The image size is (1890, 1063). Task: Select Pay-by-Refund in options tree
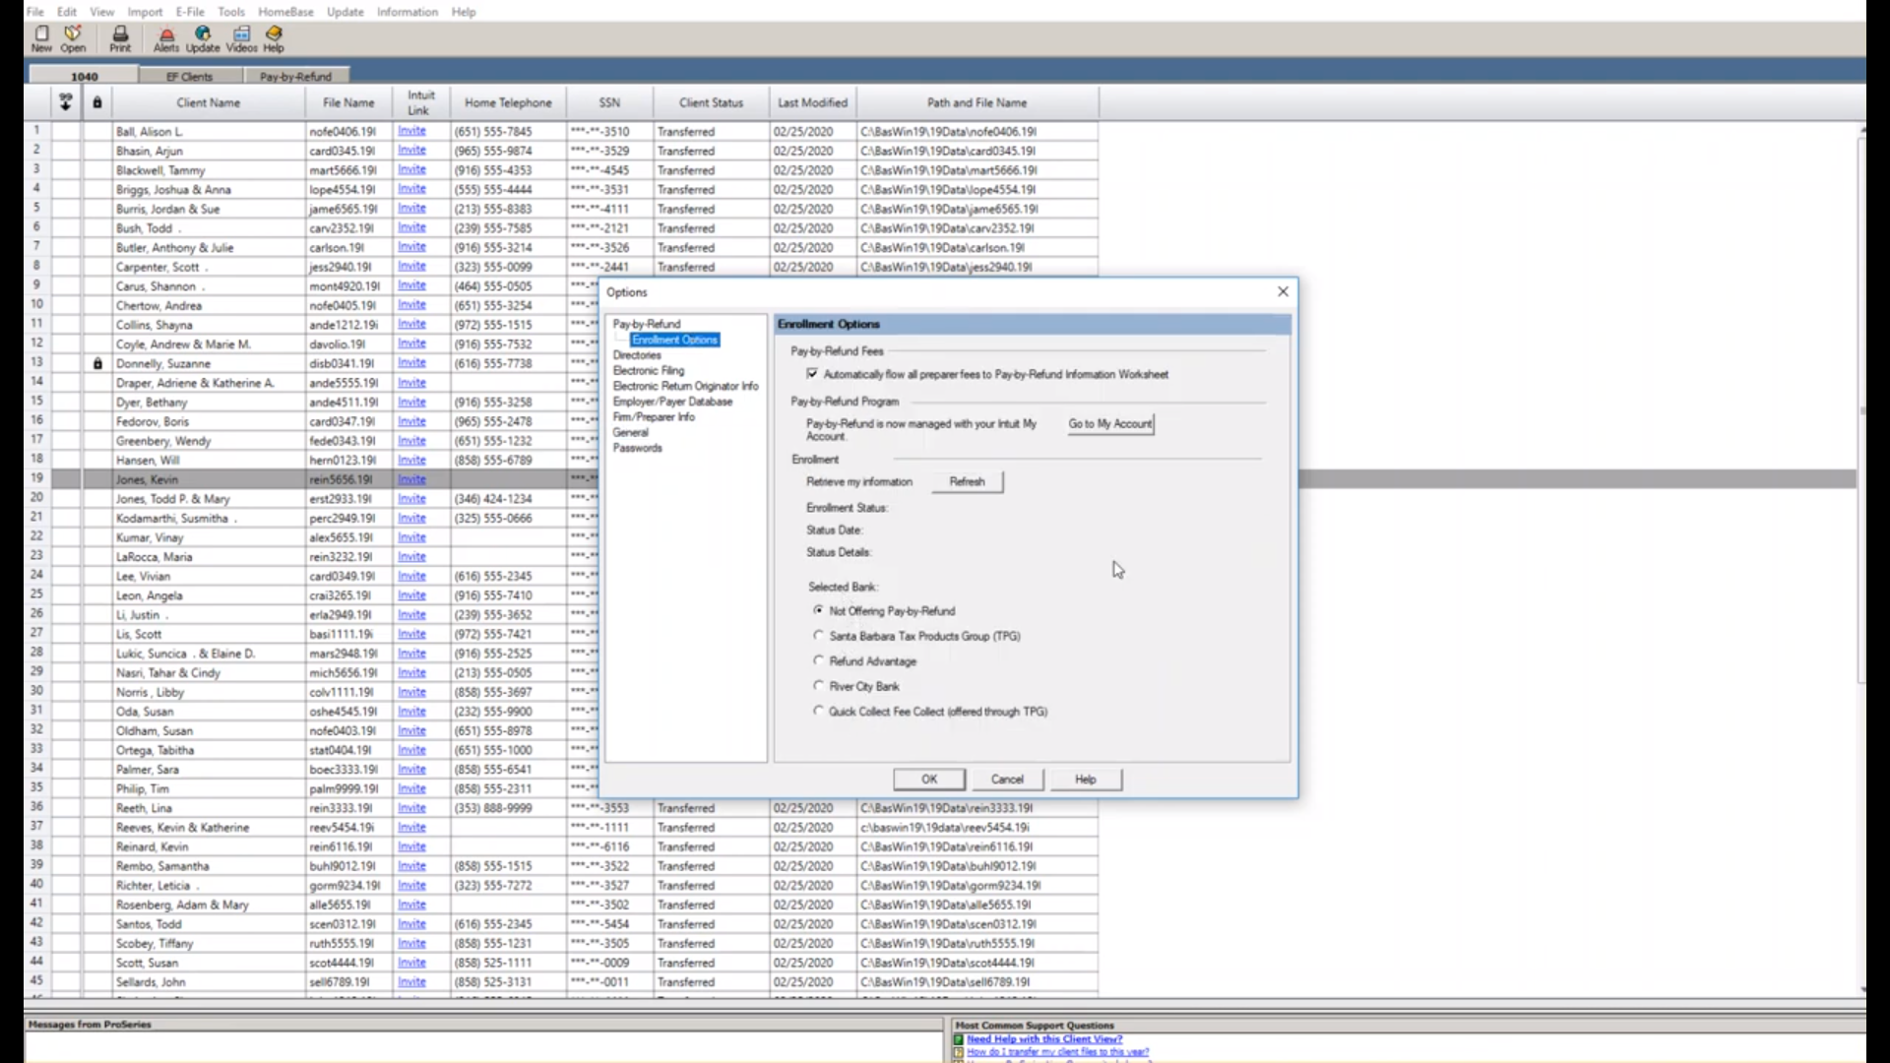[x=647, y=324]
